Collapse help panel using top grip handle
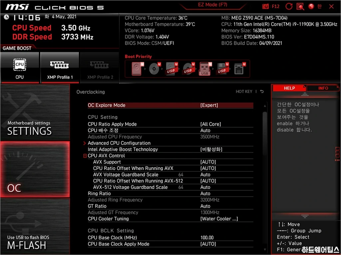 [x=305, y=94]
